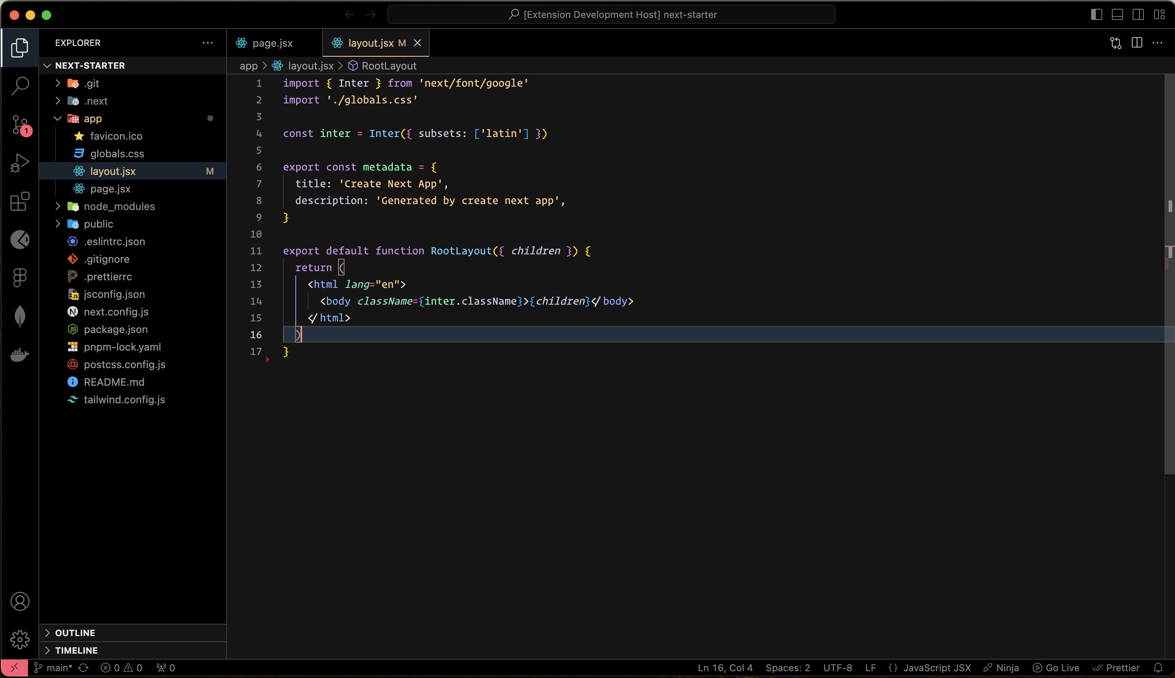Open the Manage settings gear

click(x=20, y=639)
